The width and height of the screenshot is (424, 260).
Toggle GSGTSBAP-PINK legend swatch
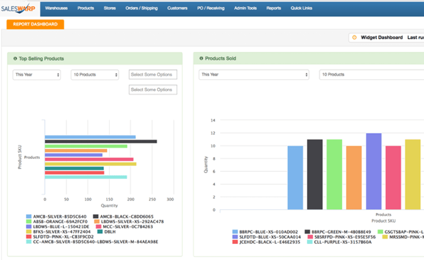point(380,232)
